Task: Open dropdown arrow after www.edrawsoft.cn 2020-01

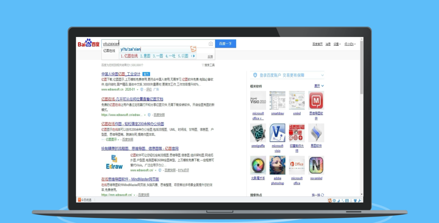Action: point(137,89)
